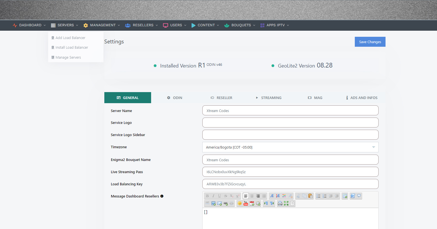Click the Enigma2 Bouquet Name field
The height and width of the screenshot is (229, 437).
click(x=290, y=160)
